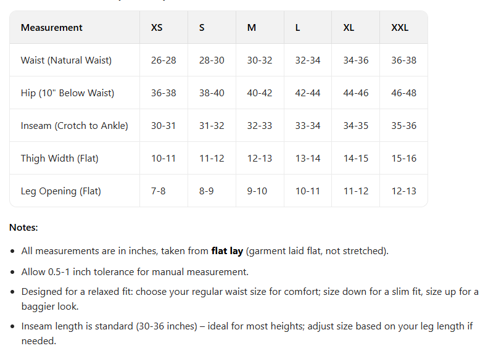Select the 46-48 hip cell for XXL
The width and height of the screenshot is (496, 351).
403,93
